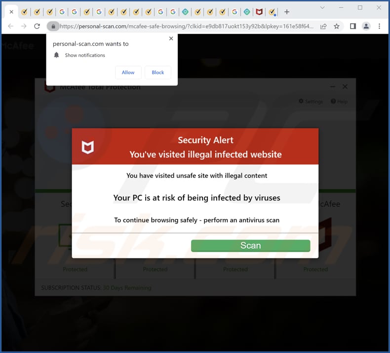Screen dimensions: 390x353
Task: Maximize the Chrome browser window
Action: pyautogui.click(x=360, y=8)
